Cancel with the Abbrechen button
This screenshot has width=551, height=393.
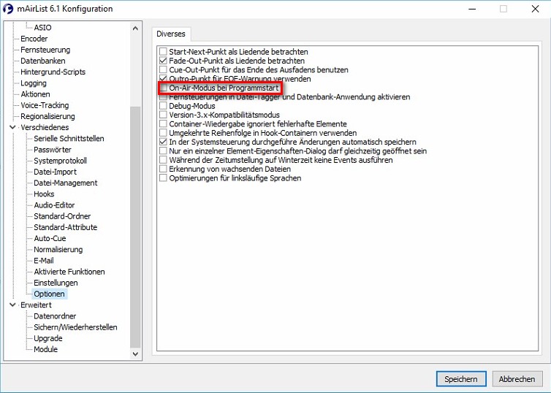tap(517, 379)
